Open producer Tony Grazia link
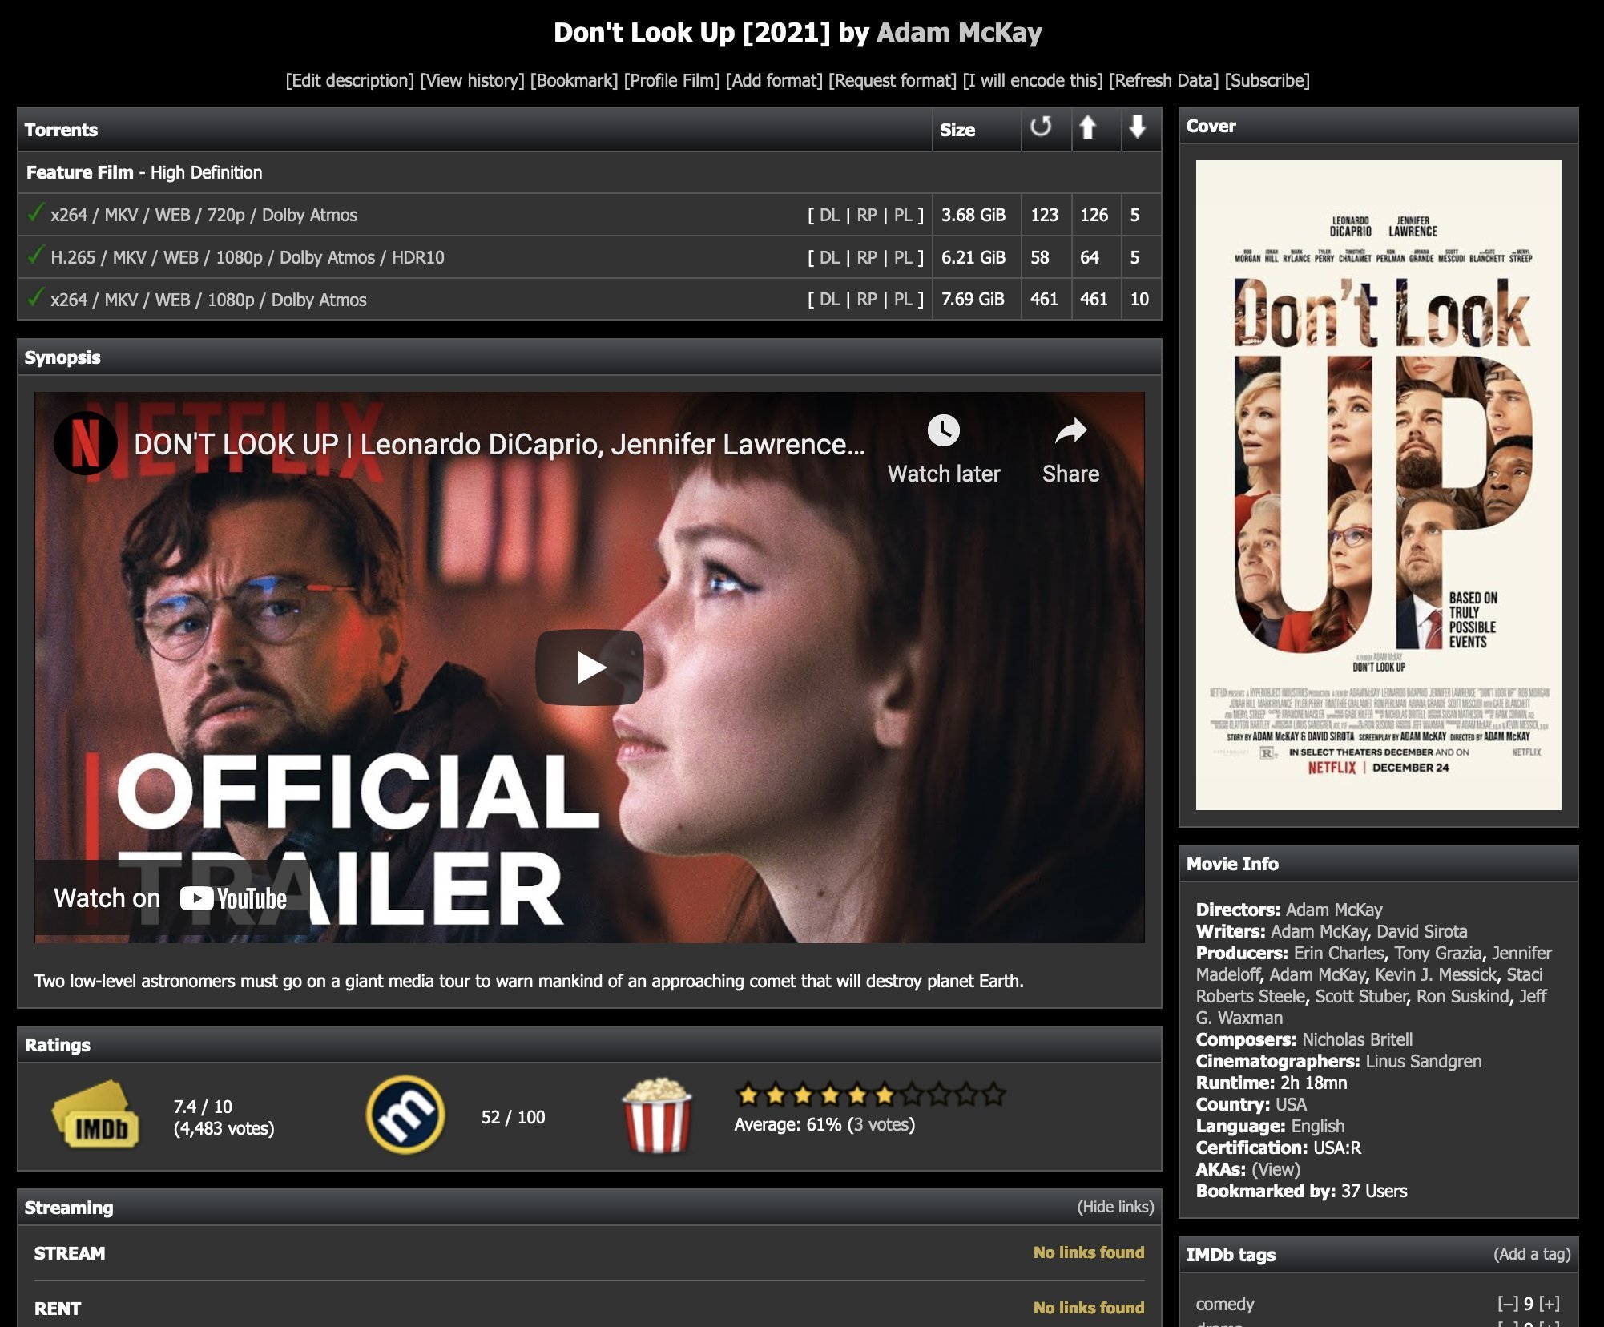The image size is (1604, 1327). (x=1438, y=953)
